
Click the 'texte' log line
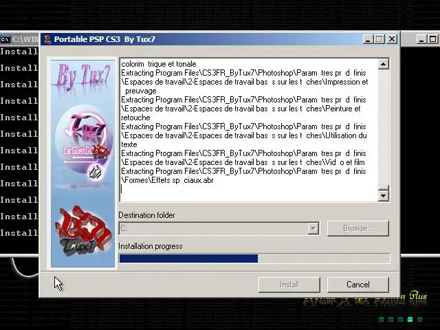tap(129, 144)
